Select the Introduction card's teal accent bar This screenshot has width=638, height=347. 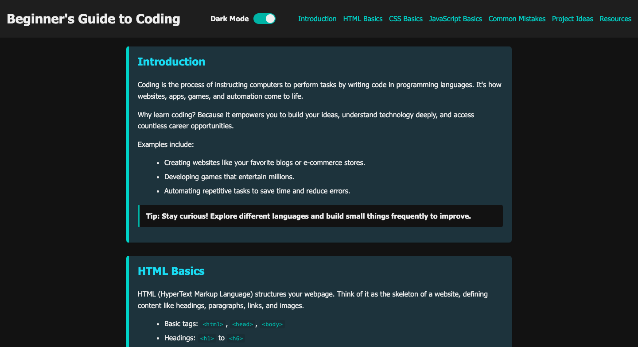coord(127,145)
